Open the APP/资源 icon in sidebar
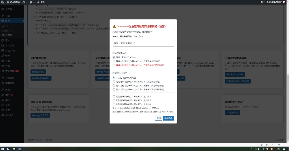289x151 pixels. pos(3,46)
